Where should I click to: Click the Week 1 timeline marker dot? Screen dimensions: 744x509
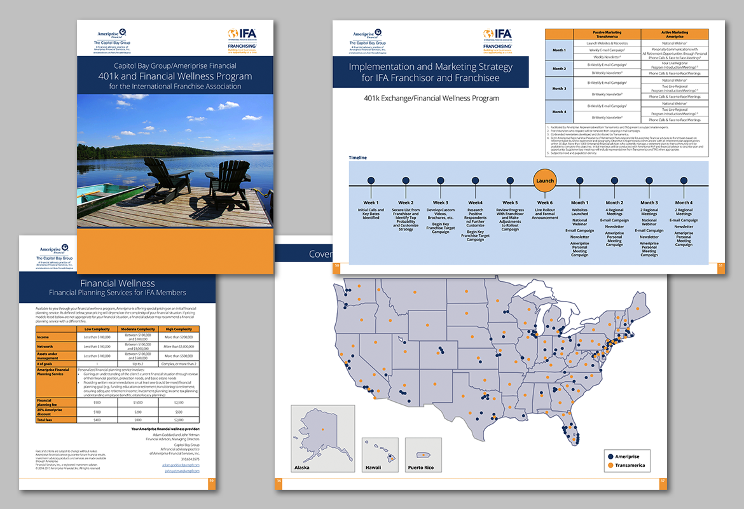point(371,181)
